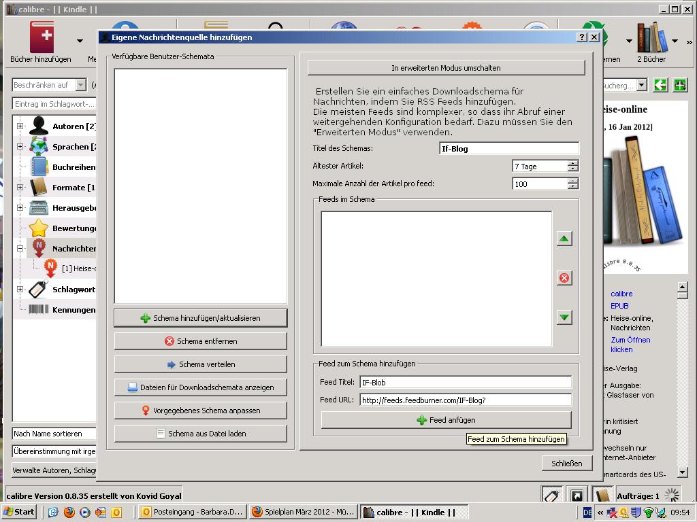Click the Bücher hinzufügen red book icon
The image size is (697, 522).
click(42, 37)
